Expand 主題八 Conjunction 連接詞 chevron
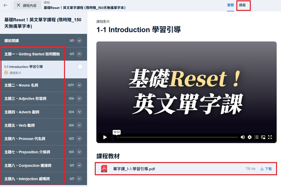The image size is (281, 187). [x=80, y=165]
